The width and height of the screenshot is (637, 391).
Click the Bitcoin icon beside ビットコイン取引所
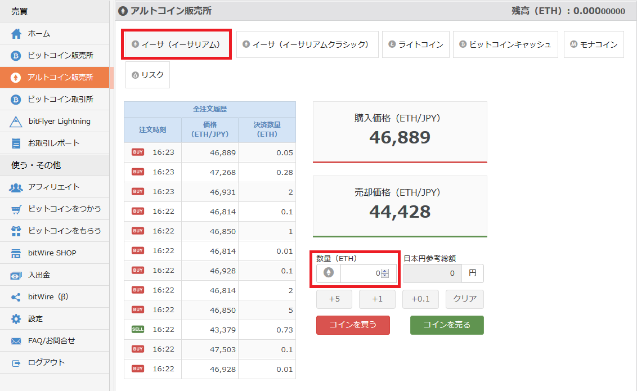tap(16, 100)
